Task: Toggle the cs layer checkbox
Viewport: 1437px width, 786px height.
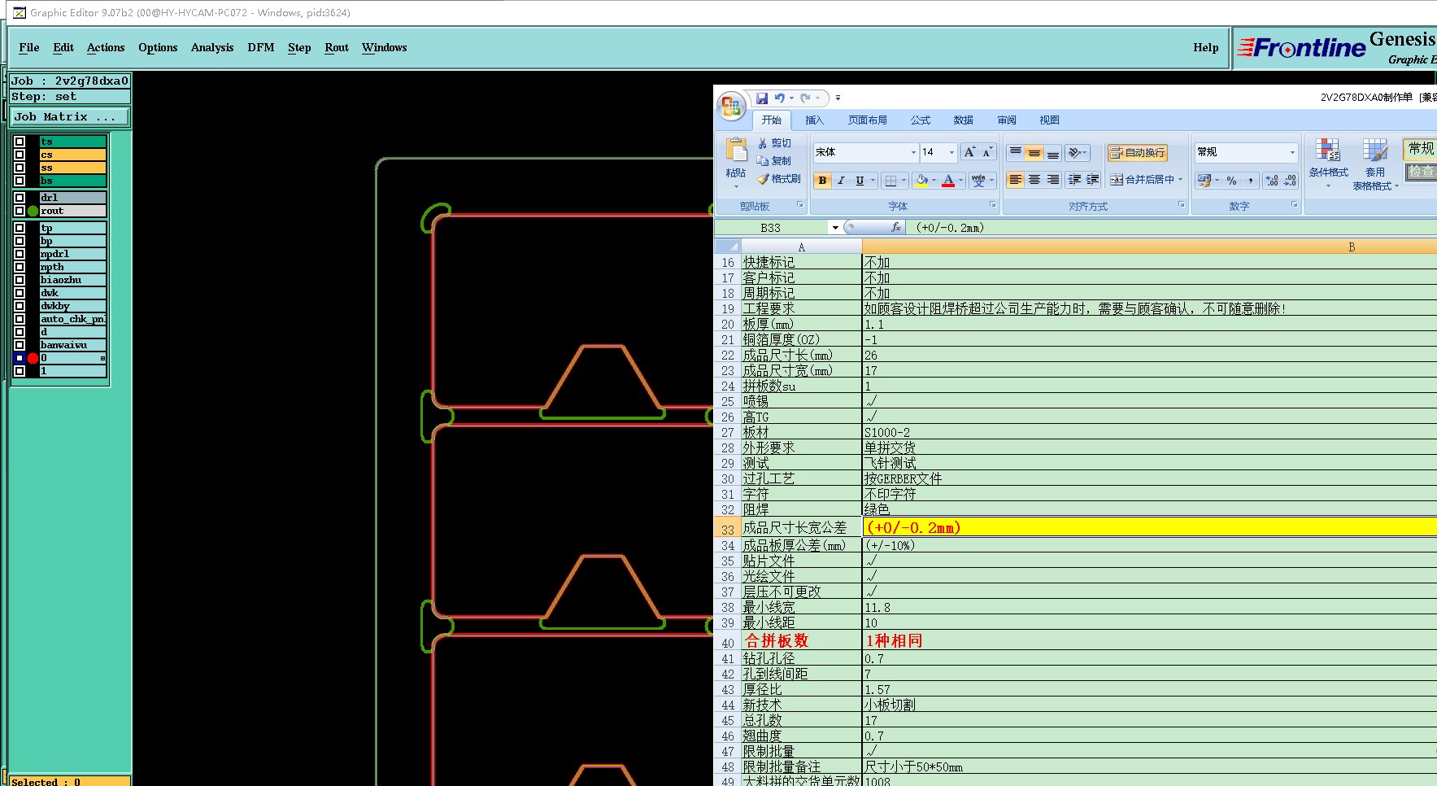Action: 20,155
